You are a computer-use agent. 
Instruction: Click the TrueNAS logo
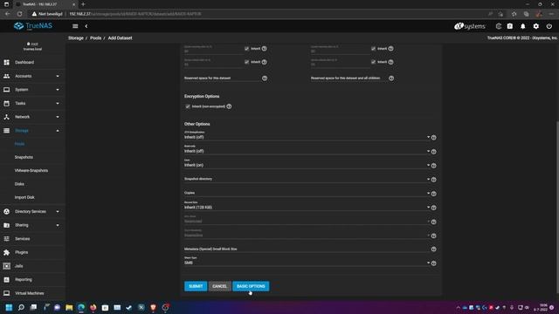click(33, 26)
